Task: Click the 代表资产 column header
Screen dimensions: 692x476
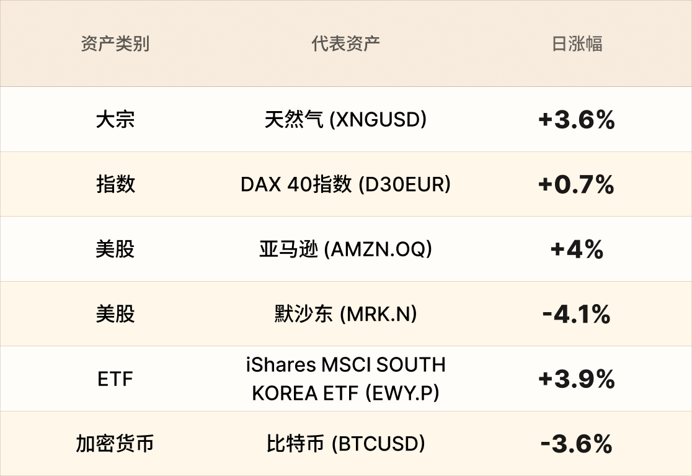Action: [345, 44]
